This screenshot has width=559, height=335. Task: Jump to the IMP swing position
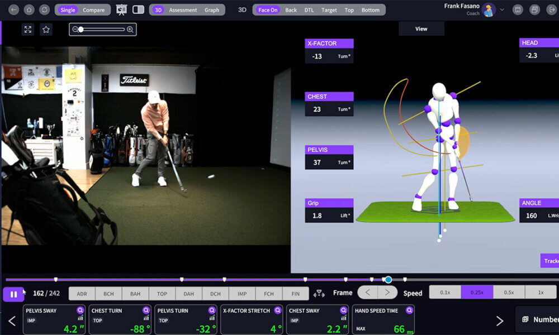click(x=243, y=293)
